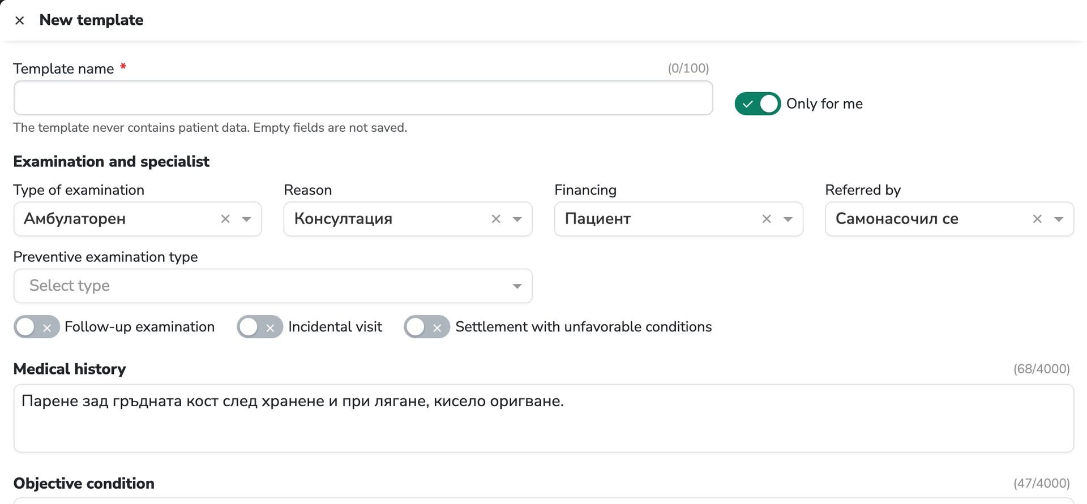Viewport: 1087px width, 504px height.
Task: Clear the Referred by value Самонасочил се
Action: (x=1037, y=219)
